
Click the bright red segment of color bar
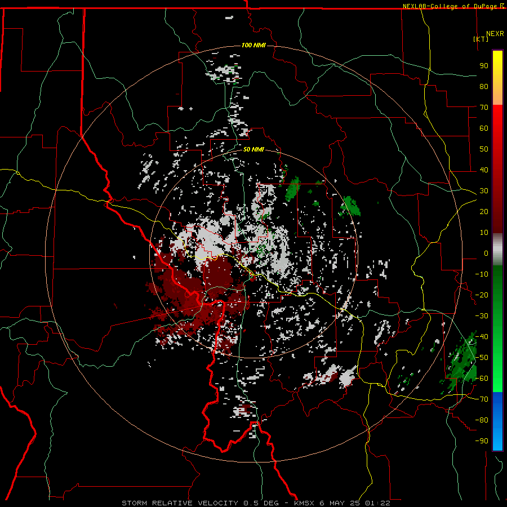[497, 118]
